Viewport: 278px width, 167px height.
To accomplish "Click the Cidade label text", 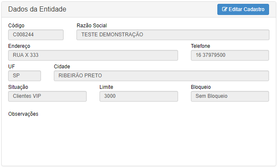I will click(x=62, y=67).
